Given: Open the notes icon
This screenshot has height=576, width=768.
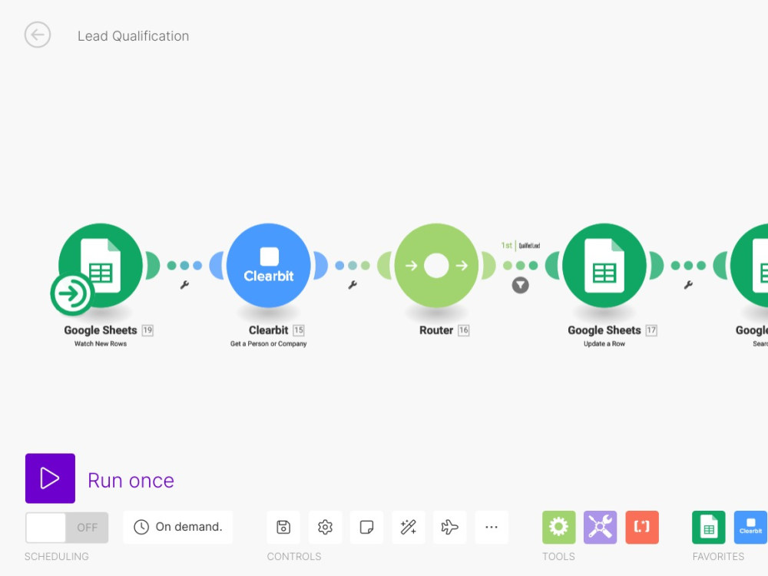Looking at the screenshot, I should click(366, 527).
